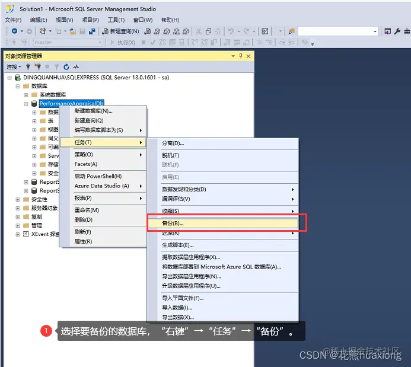Viewport: 411px width, 367px height.
Task: Click the Undo arrow toolbar icon
Action: tap(231, 31)
